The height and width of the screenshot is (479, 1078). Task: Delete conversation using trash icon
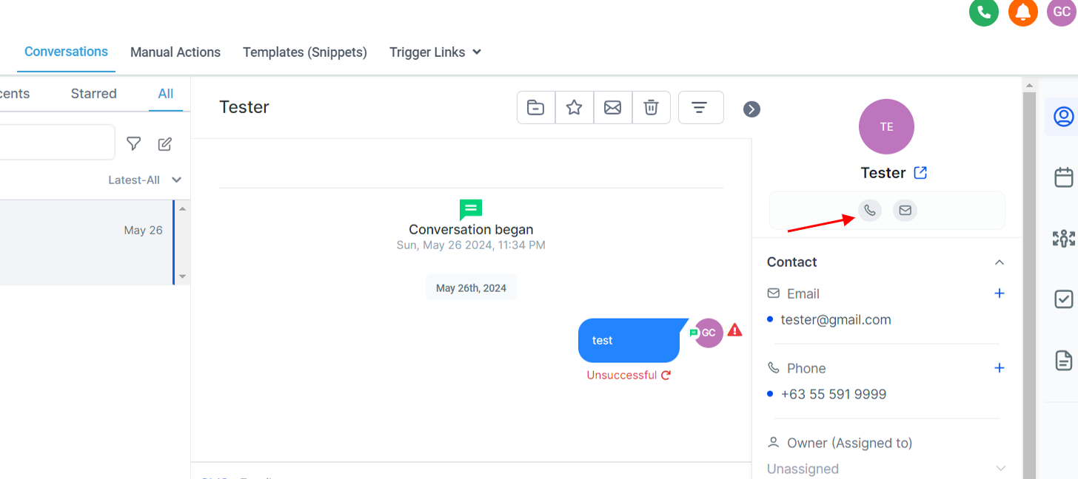tap(651, 108)
